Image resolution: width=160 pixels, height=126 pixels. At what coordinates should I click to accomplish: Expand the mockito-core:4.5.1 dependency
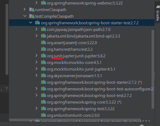[36, 62]
